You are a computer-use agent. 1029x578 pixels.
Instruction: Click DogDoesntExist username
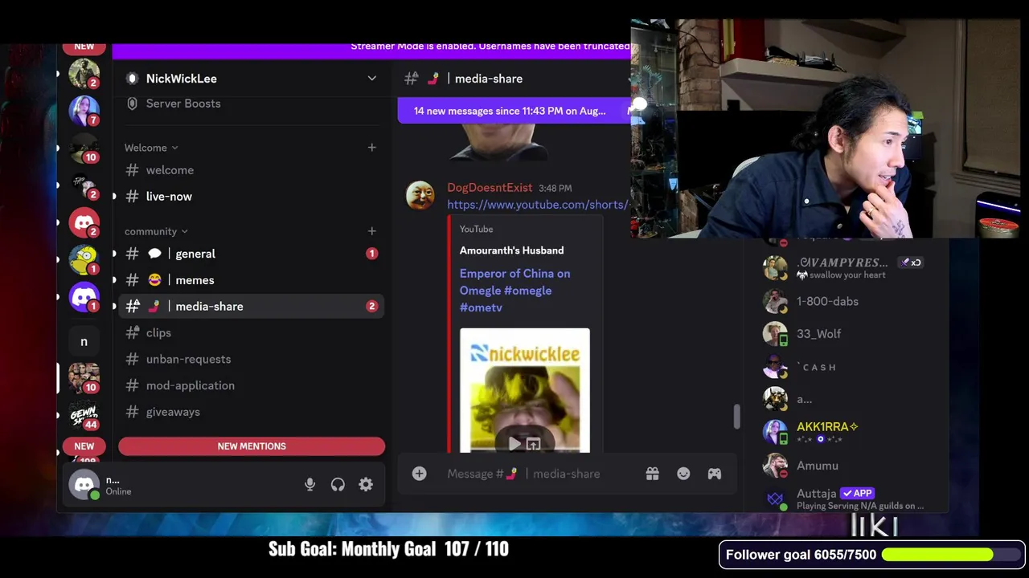click(490, 188)
